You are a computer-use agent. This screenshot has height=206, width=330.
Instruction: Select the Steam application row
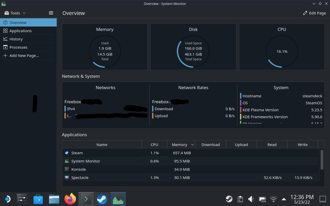pos(191,153)
